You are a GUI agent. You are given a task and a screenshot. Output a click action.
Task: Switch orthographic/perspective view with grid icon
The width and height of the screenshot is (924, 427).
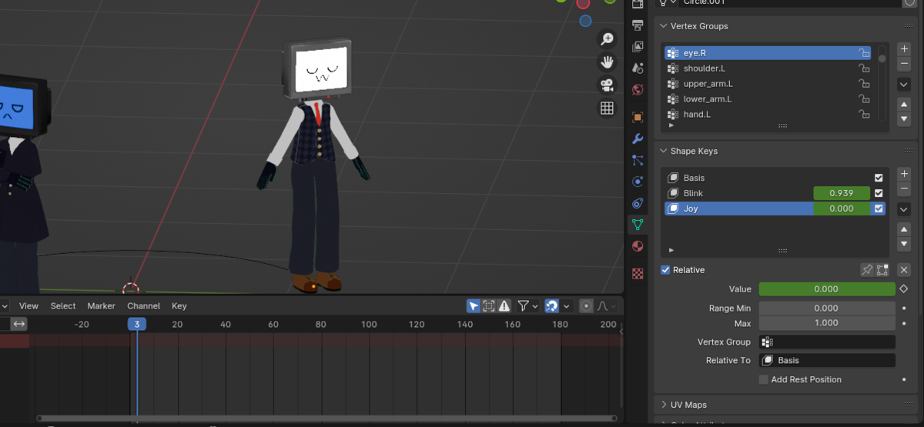(607, 108)
